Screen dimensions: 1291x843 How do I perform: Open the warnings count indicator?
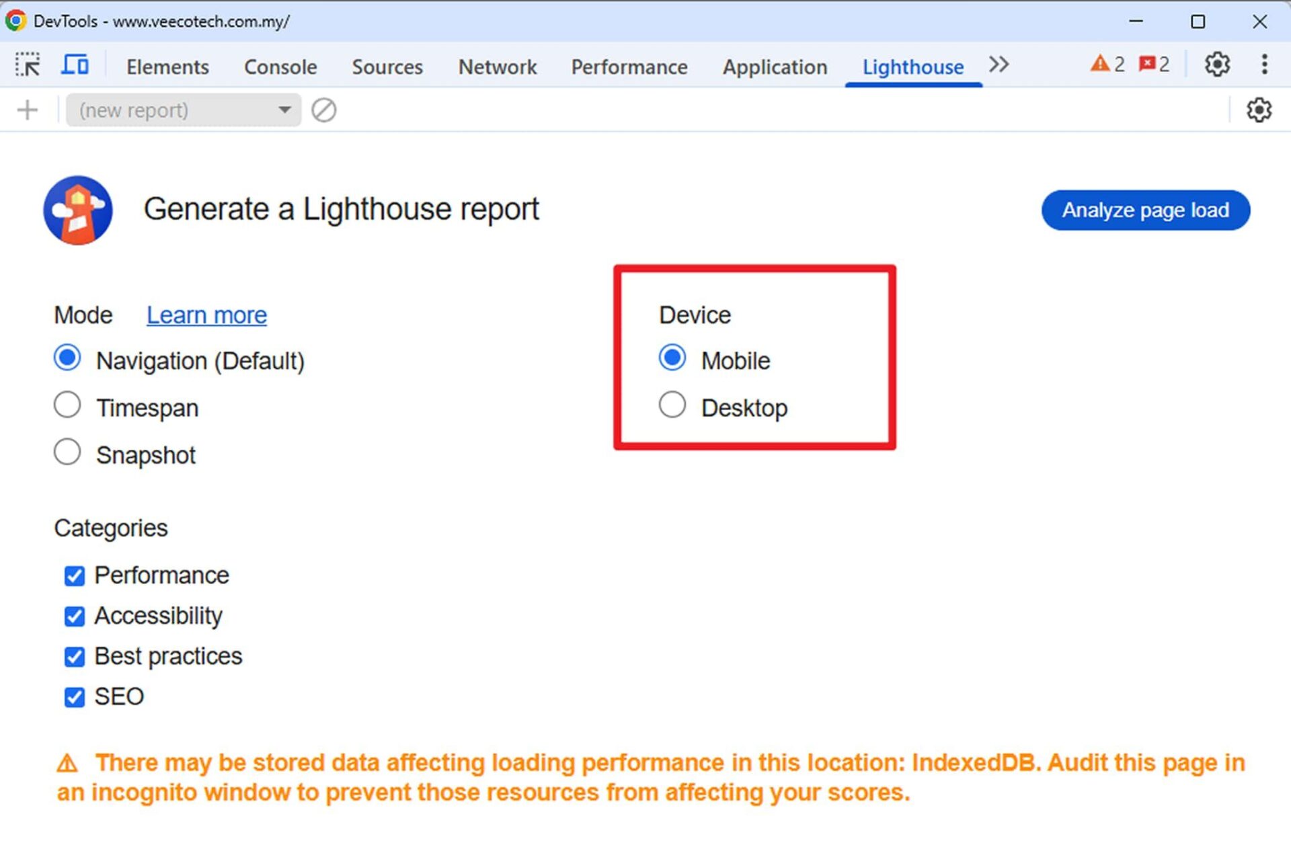tap(1107, 65)
